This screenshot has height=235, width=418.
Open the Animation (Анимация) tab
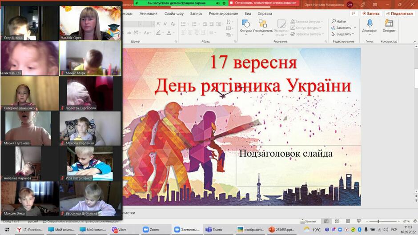[149, 13]
